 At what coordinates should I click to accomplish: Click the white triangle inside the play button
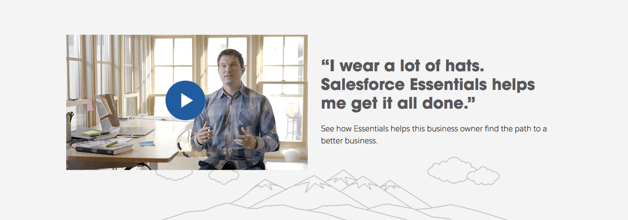pos(187,101)
